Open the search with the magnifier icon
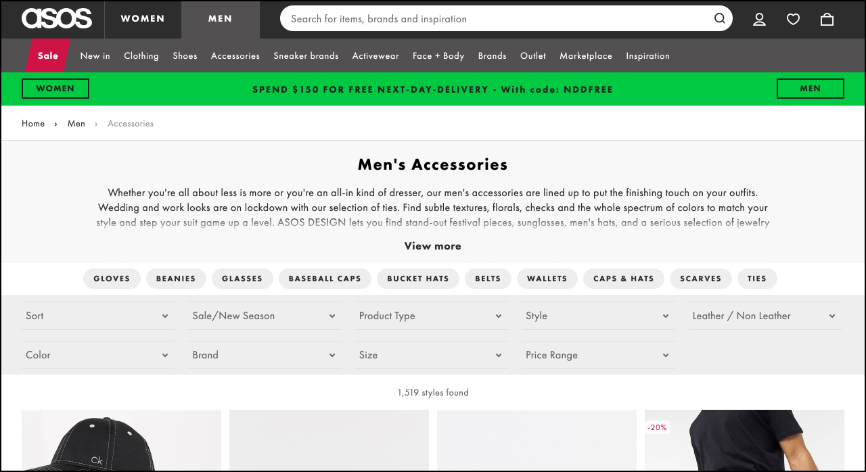The image size is (866, 472). tap(719, 19)
